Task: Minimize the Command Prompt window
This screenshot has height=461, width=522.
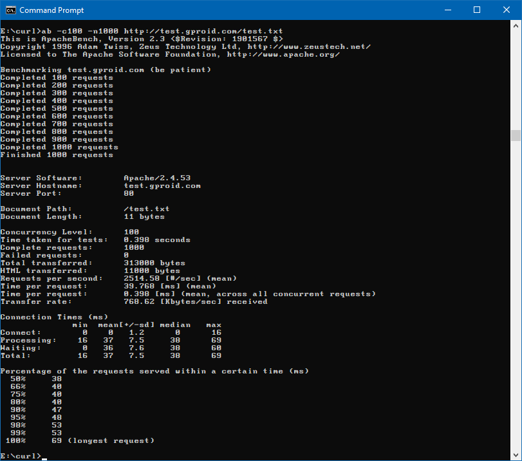Action: pos(447,10)
